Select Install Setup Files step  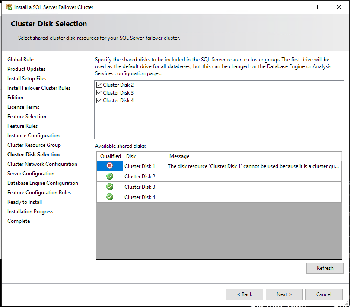coord(27,79)
